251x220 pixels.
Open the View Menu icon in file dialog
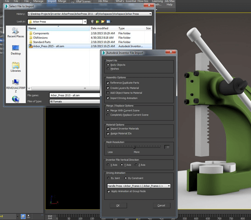108,22
